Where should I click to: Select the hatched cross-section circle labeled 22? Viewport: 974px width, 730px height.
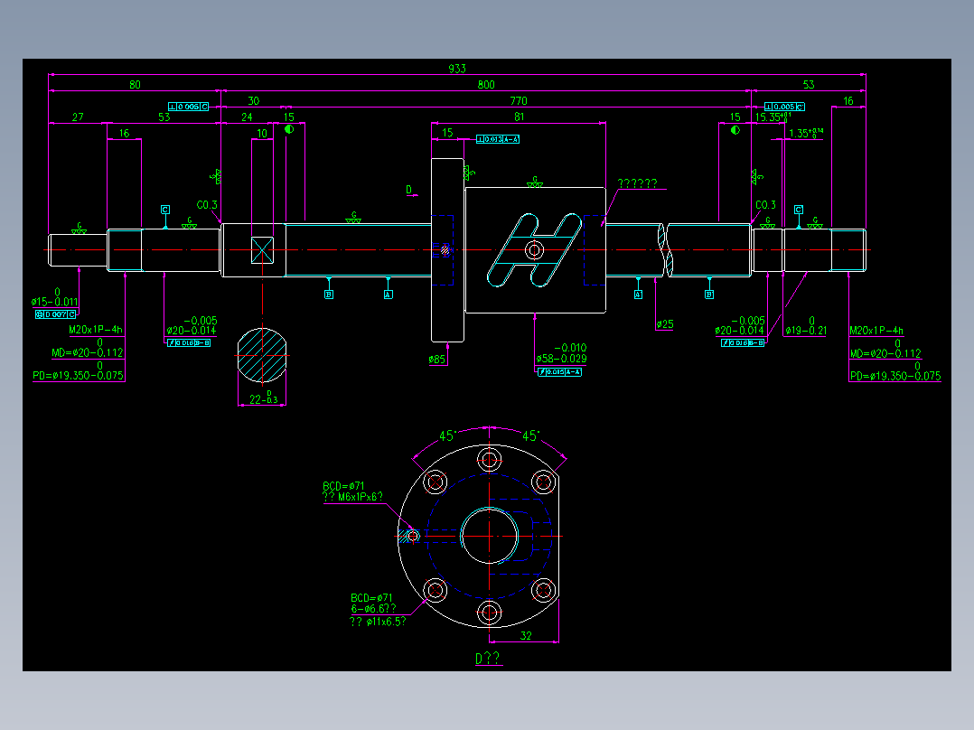click(x=262, y=357)
